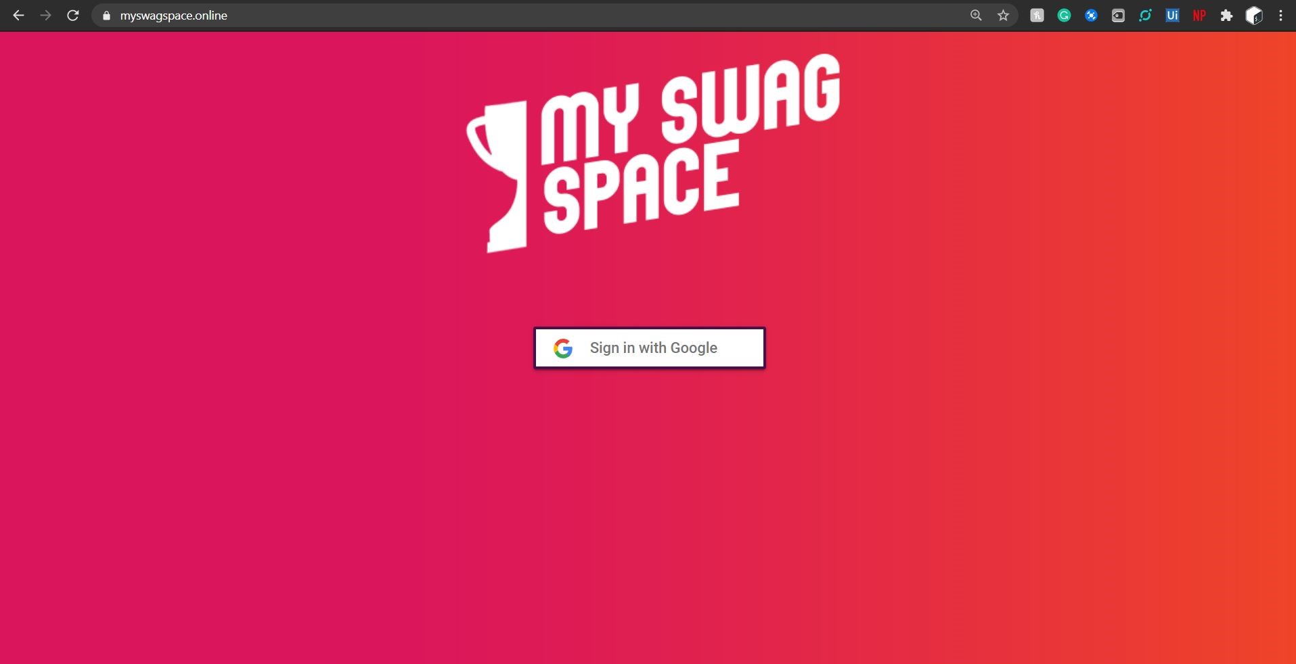Viewport: 1296px width, 664px height.
Task: Sign in with Google
Action: pos(649,348)
